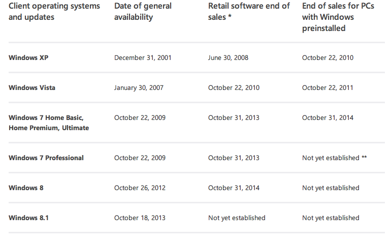Select the Windows 8.1 row label
Viewport: 390px width, 242px height.
28,218
